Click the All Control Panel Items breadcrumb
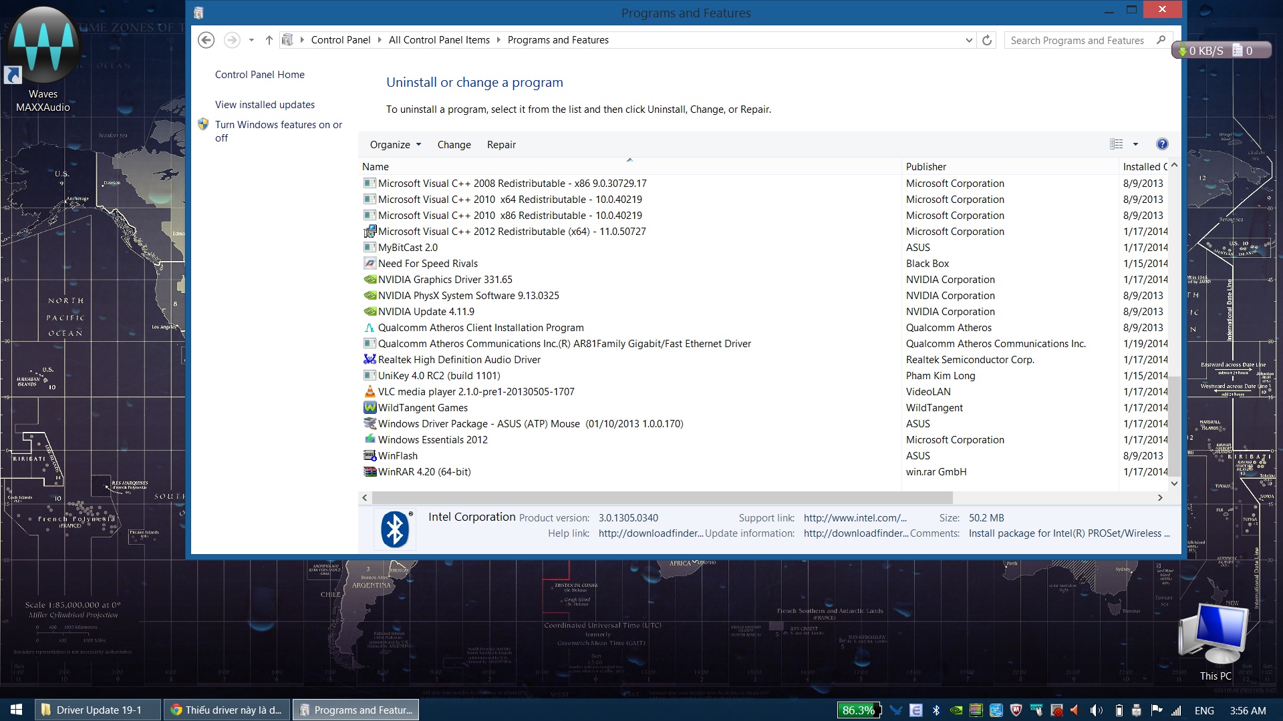Screen dimensions: 1283x721 click(x=439, y=40)
